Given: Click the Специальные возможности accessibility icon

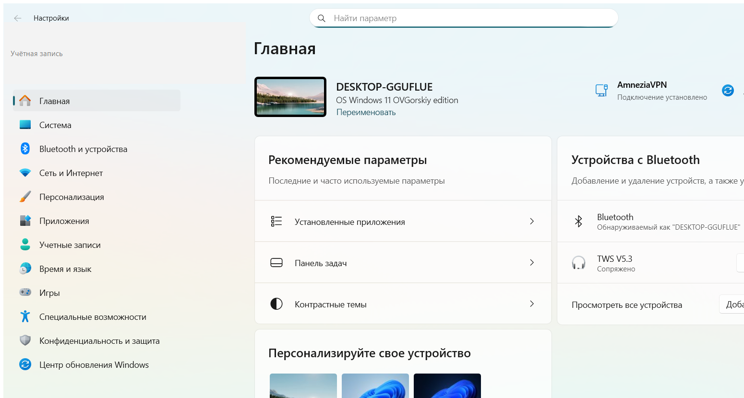Looking at the screenshot, I should tap(25, 316).
